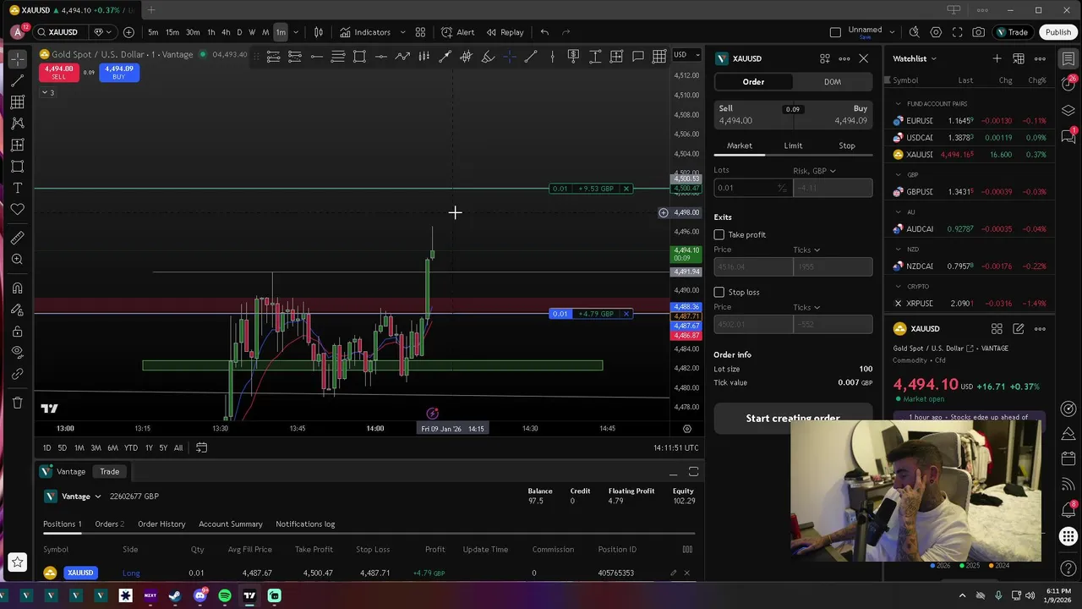Viewport: 1082px width, 609px height.
Task: Open the Account Summary tab
Action: click(x=231, y=524)
